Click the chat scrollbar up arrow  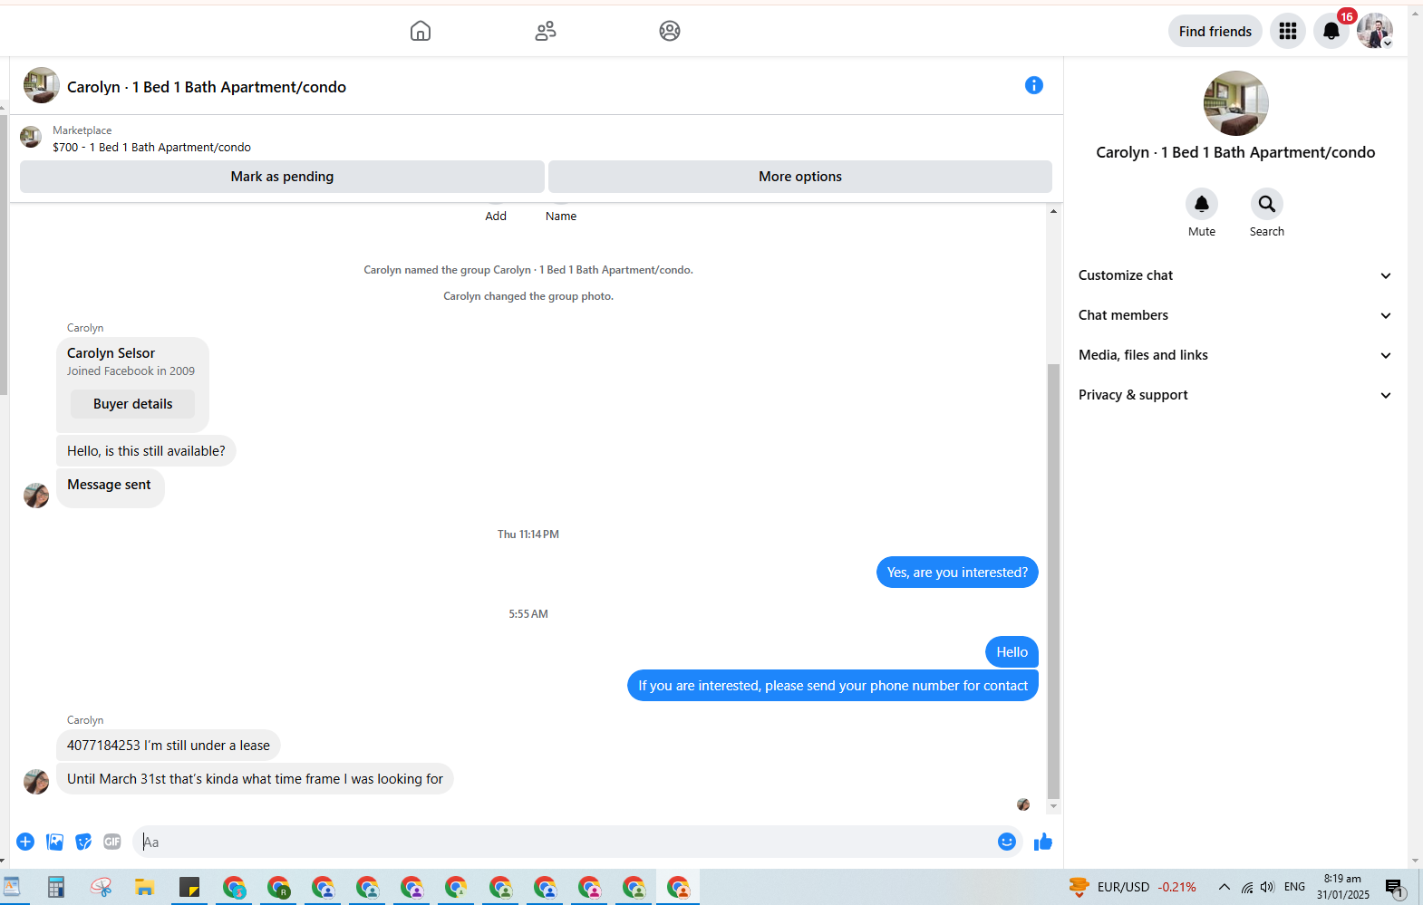coord(1053,211)
